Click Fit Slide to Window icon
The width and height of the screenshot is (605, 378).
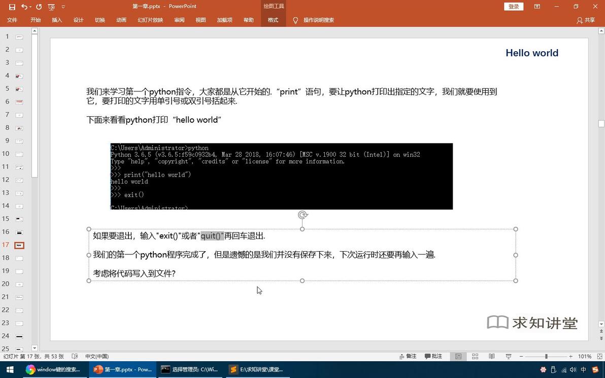[599, 356]
